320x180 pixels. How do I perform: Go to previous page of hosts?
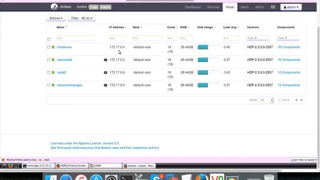pyautogui.click(x=296, y=100)
